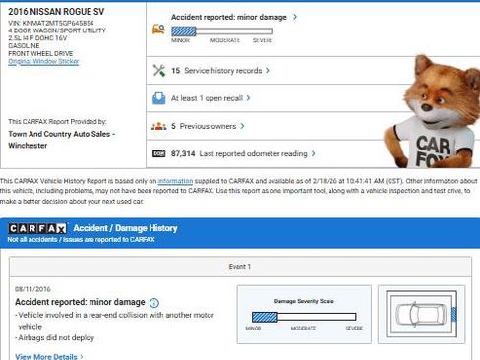Expand the Previous owners chevron
This screenshot has height=360, width=480.
click(x=242, y=126)
